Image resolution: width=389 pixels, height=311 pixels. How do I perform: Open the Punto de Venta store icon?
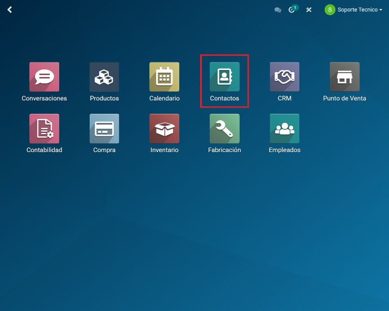(344, 77)
